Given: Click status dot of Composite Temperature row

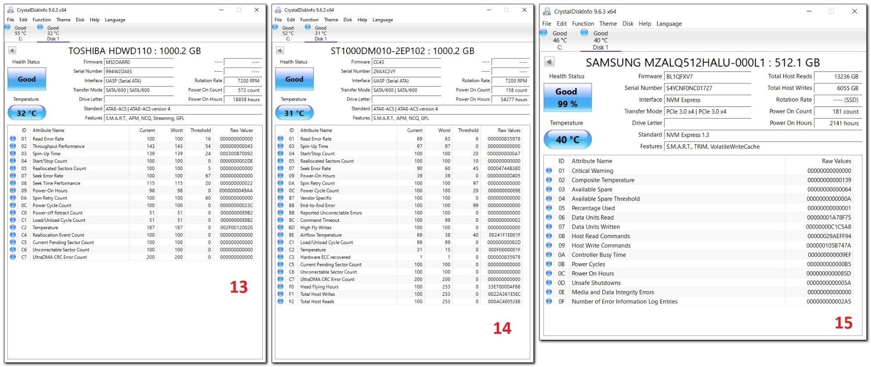Looking at the screenshot, I should point(549,180).
